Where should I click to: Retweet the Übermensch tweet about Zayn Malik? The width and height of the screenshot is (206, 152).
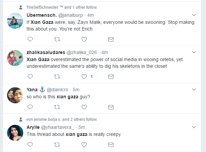[x=57, y=39]
